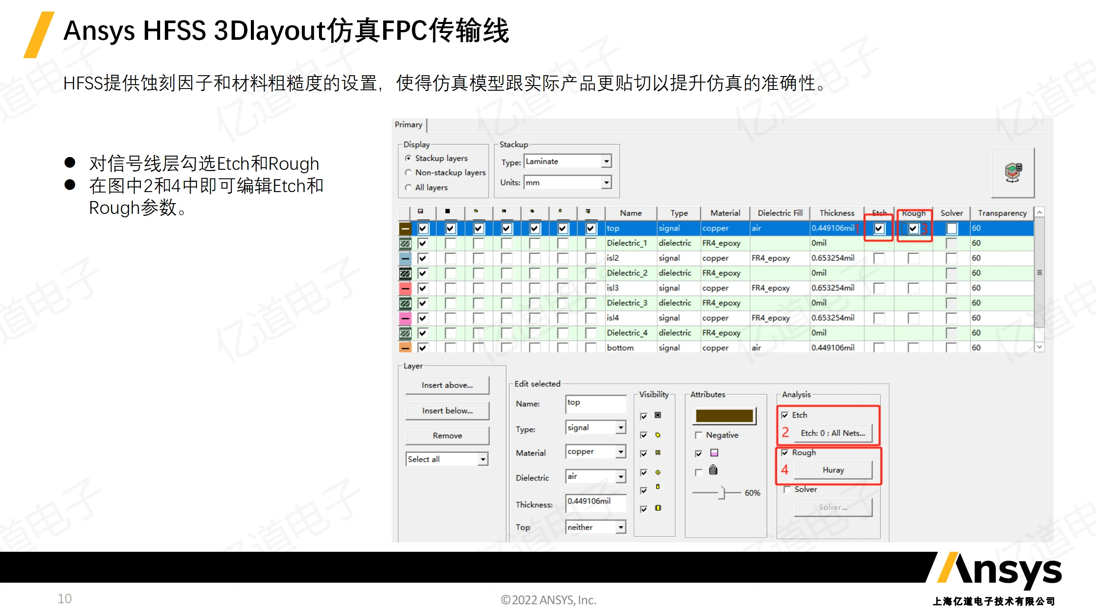Screen dimensions: 1096x616
Task: Click the third visibility column header icon
Action: coord(476,211)
